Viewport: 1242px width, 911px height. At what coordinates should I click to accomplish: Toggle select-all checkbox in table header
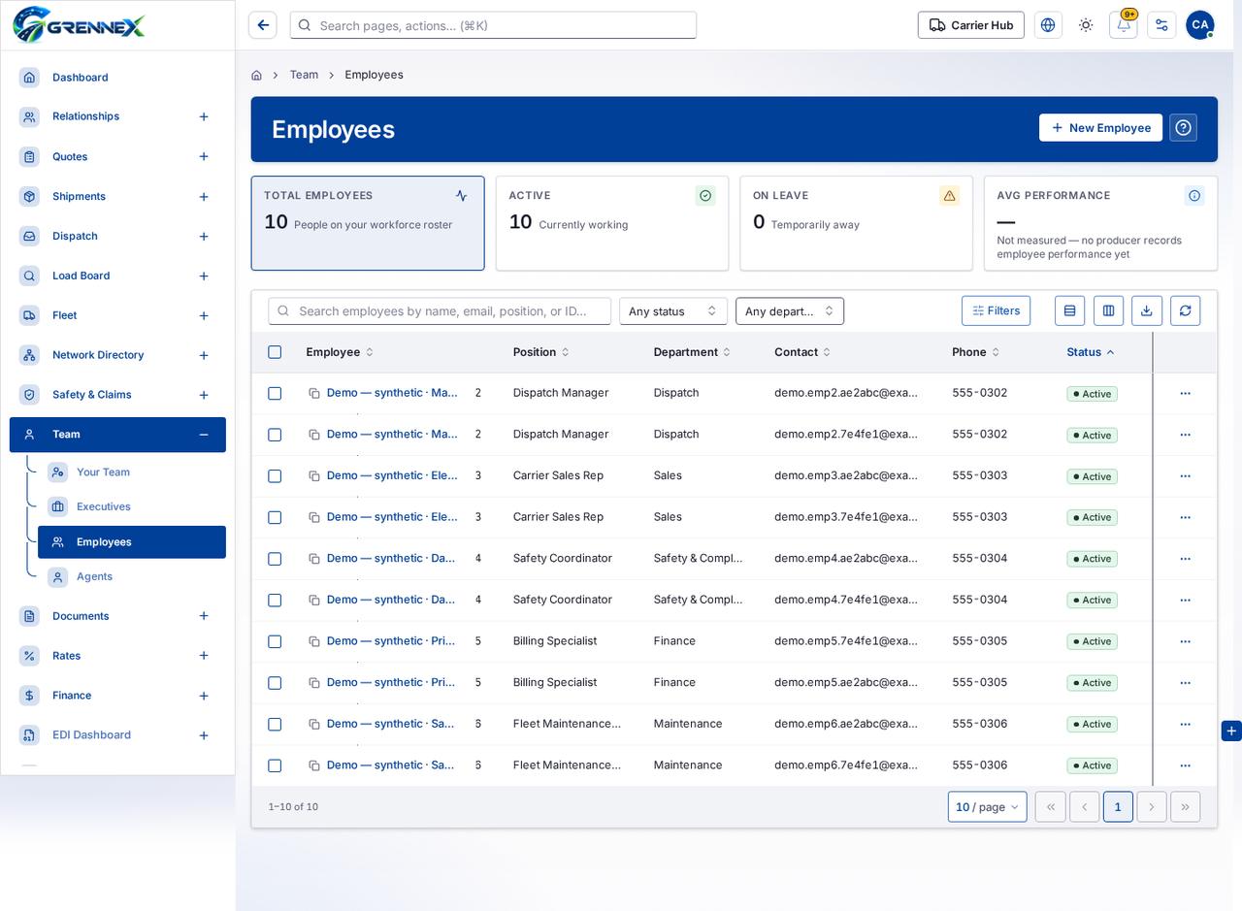click(x=275, y=352)
